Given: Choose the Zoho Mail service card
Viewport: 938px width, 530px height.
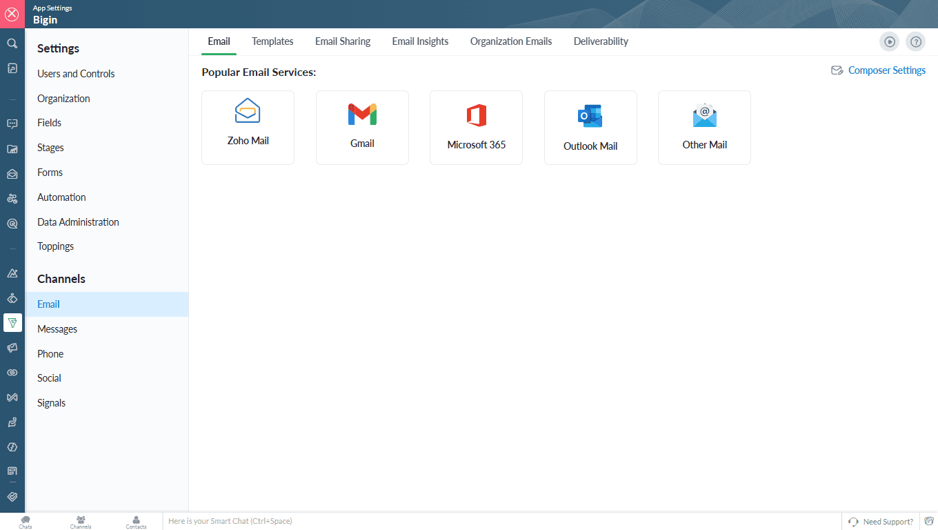Looking at the screenshot, I should [248, 128].
